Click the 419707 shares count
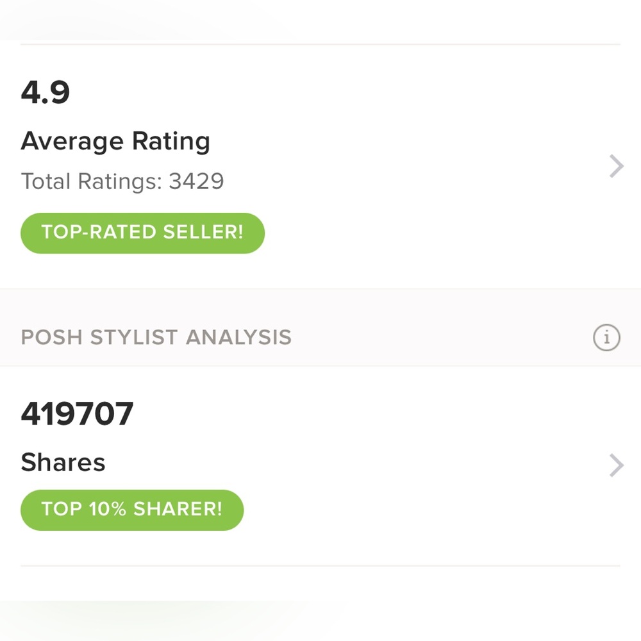The height and width of the screenshot is (641, 641). 78,413
